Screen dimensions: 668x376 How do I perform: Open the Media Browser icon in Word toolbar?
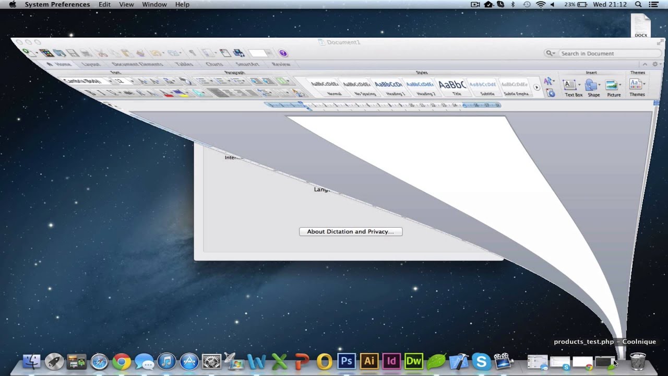[238, 53]
